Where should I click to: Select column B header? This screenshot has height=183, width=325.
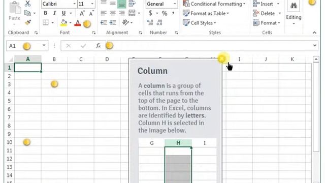click(54, 59)
